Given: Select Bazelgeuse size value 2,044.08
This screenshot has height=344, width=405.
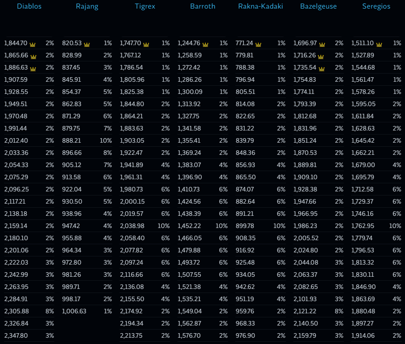Looking at the screenshot, I should coord(306,263).
